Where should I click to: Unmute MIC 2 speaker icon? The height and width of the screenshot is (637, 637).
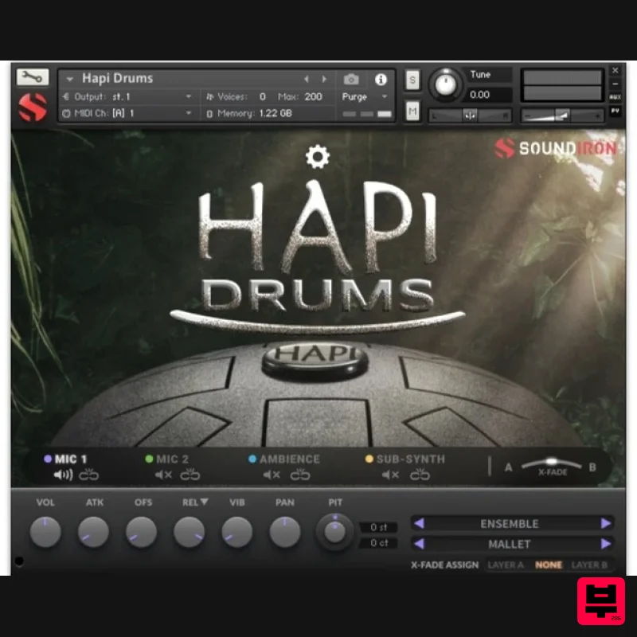point(163,475)
